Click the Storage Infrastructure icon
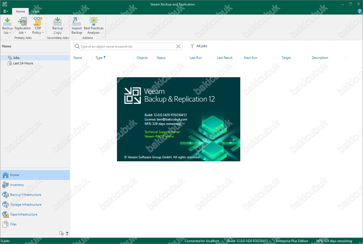The width and height of the screenshot is (363, 244). click(x=5, y=205)
